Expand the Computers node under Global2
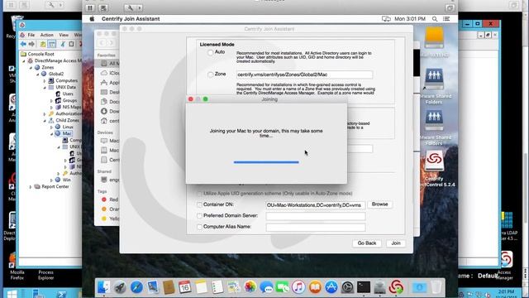This screenshot has height=298, width=529. point(45,81)
